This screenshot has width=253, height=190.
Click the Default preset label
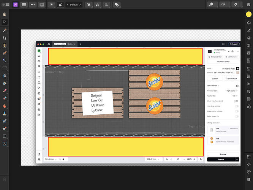coord(74,5)
